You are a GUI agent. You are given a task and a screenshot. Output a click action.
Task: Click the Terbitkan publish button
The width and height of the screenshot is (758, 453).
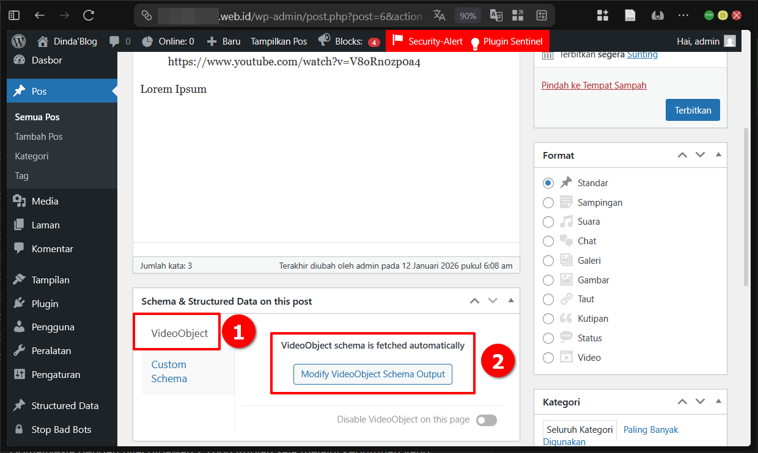click(x=693, y=110)
